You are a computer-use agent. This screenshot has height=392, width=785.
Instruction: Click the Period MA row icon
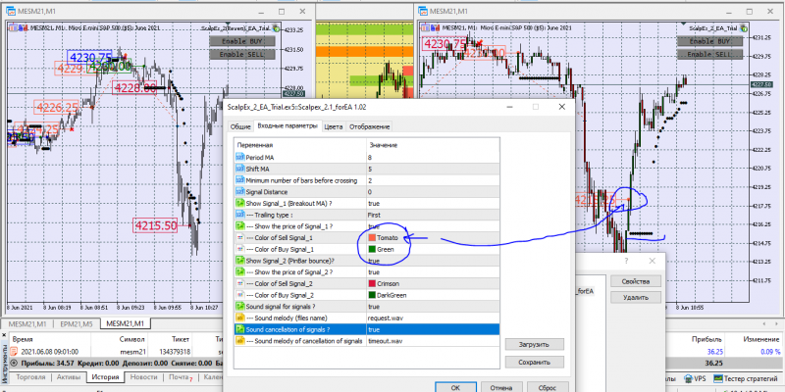tap(239, 158)
